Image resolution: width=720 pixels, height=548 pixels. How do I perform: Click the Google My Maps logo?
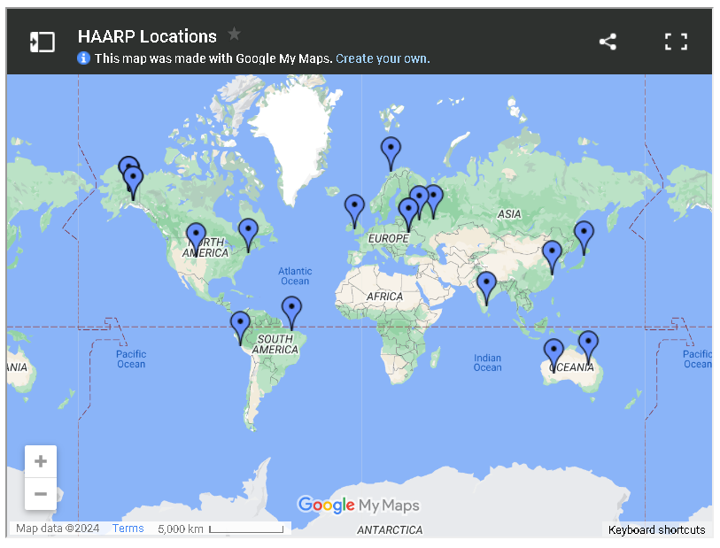(358, 506)
